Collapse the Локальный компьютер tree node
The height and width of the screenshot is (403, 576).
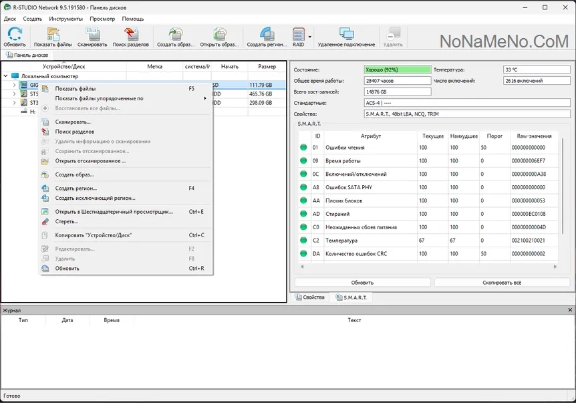point(6,76)
